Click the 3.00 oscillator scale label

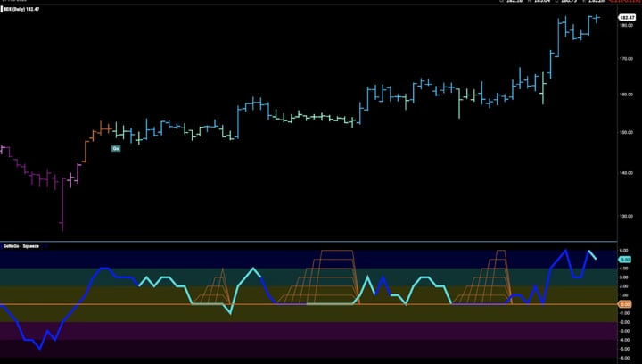pos(624,277)
